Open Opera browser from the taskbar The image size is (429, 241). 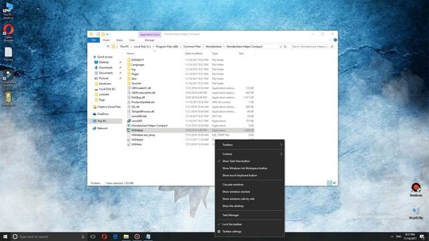coord(105,236)
